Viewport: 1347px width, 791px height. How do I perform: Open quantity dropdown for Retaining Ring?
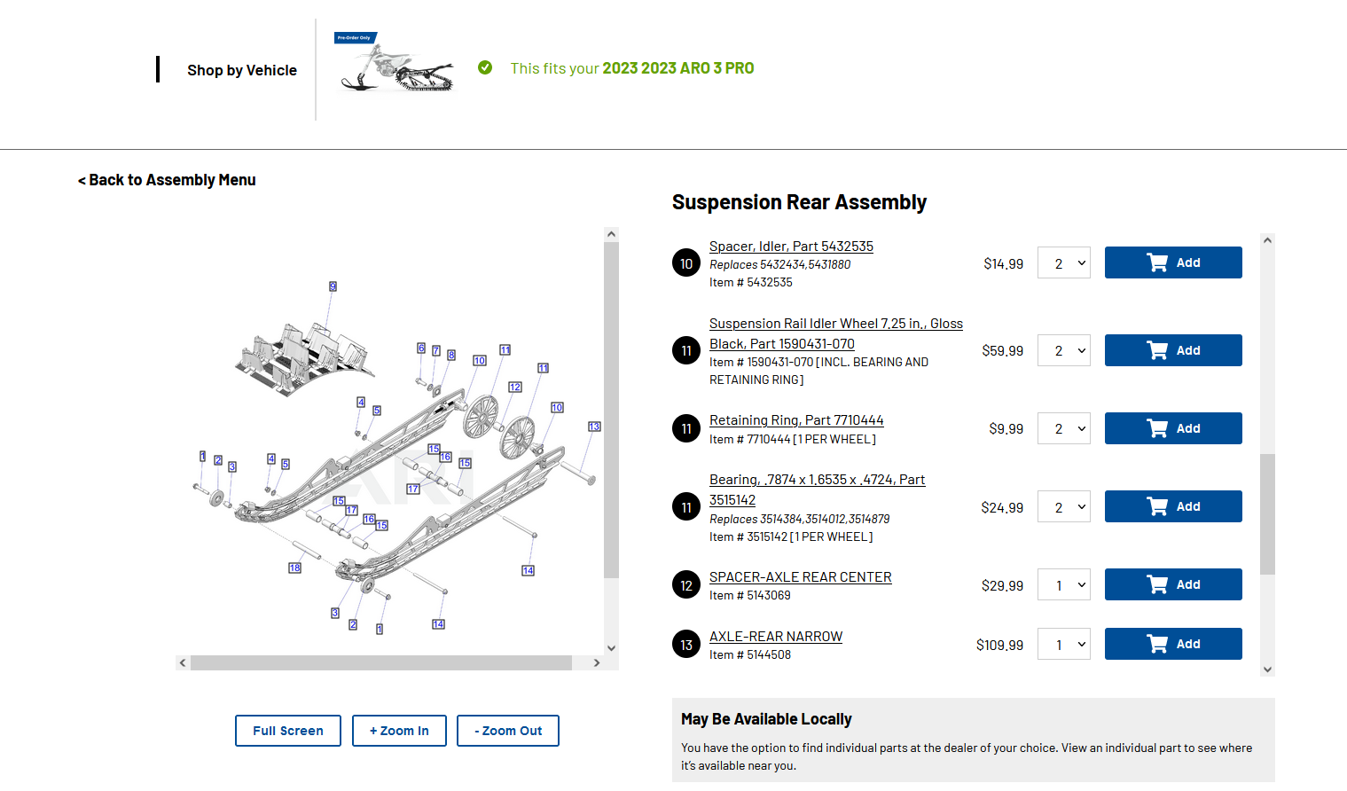(1063, 428)
